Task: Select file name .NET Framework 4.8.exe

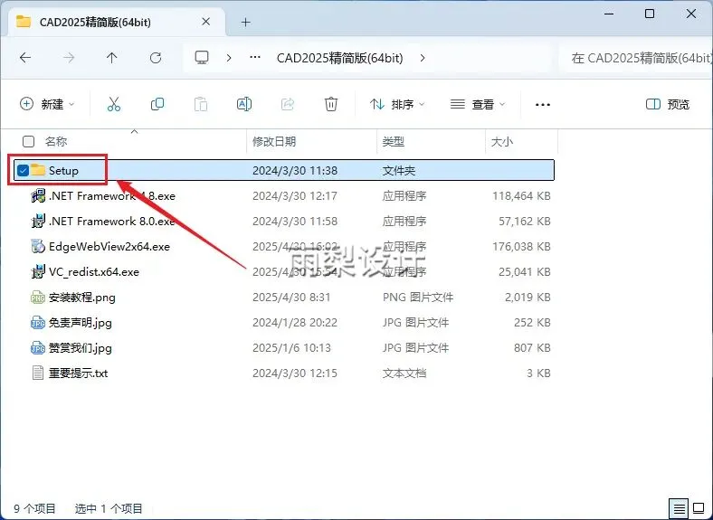Action: pos(112,196)
